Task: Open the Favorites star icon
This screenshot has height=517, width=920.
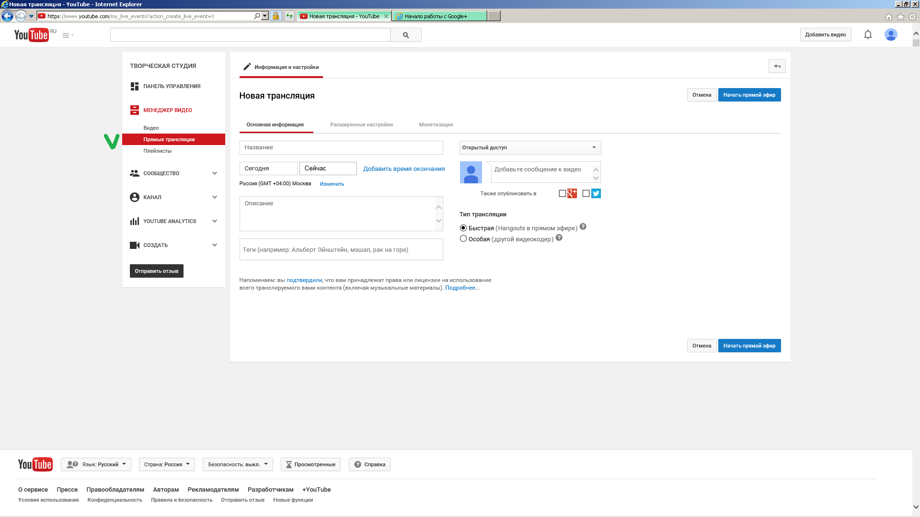Action: pos(900,17)
